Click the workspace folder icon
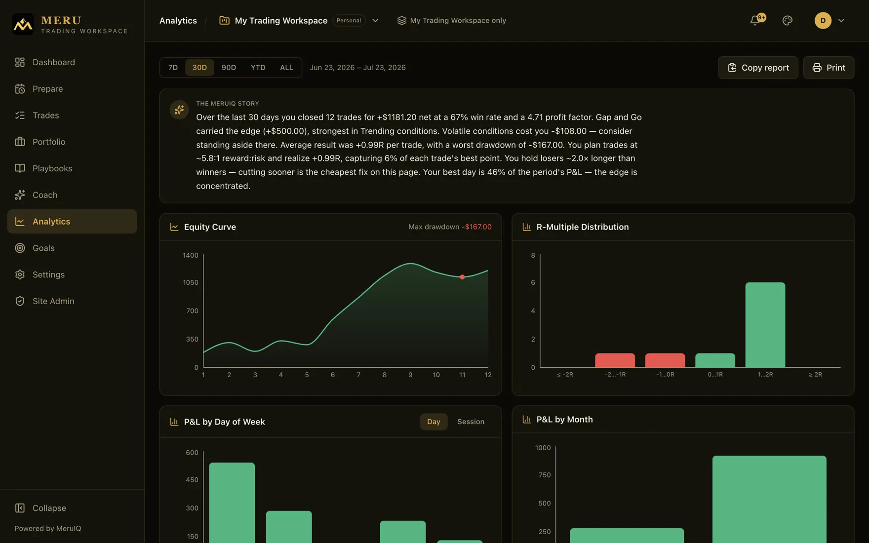 coord(224,20)
